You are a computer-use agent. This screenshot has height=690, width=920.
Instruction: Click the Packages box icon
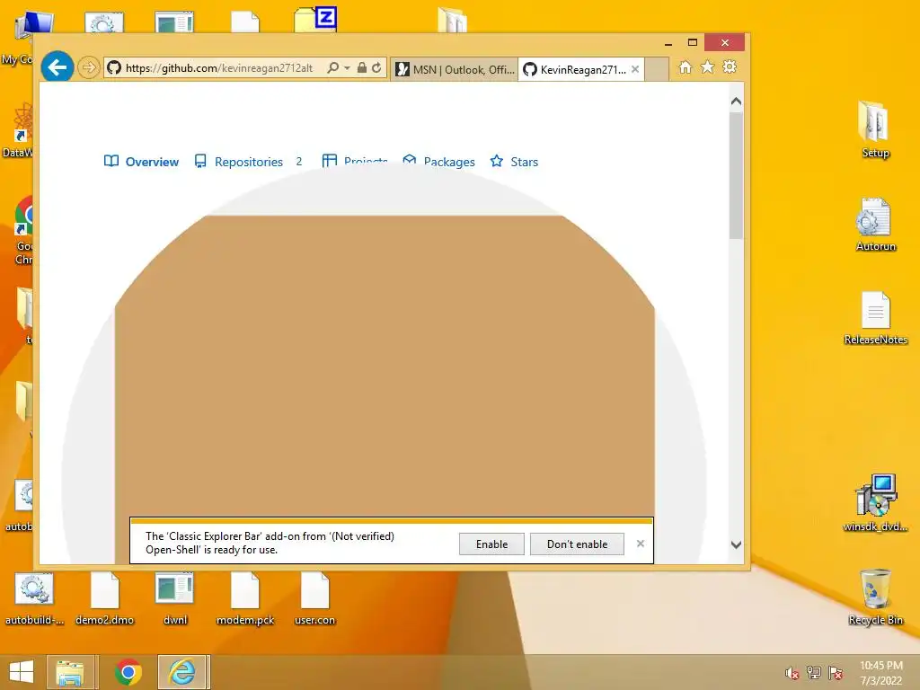[410, 160]
